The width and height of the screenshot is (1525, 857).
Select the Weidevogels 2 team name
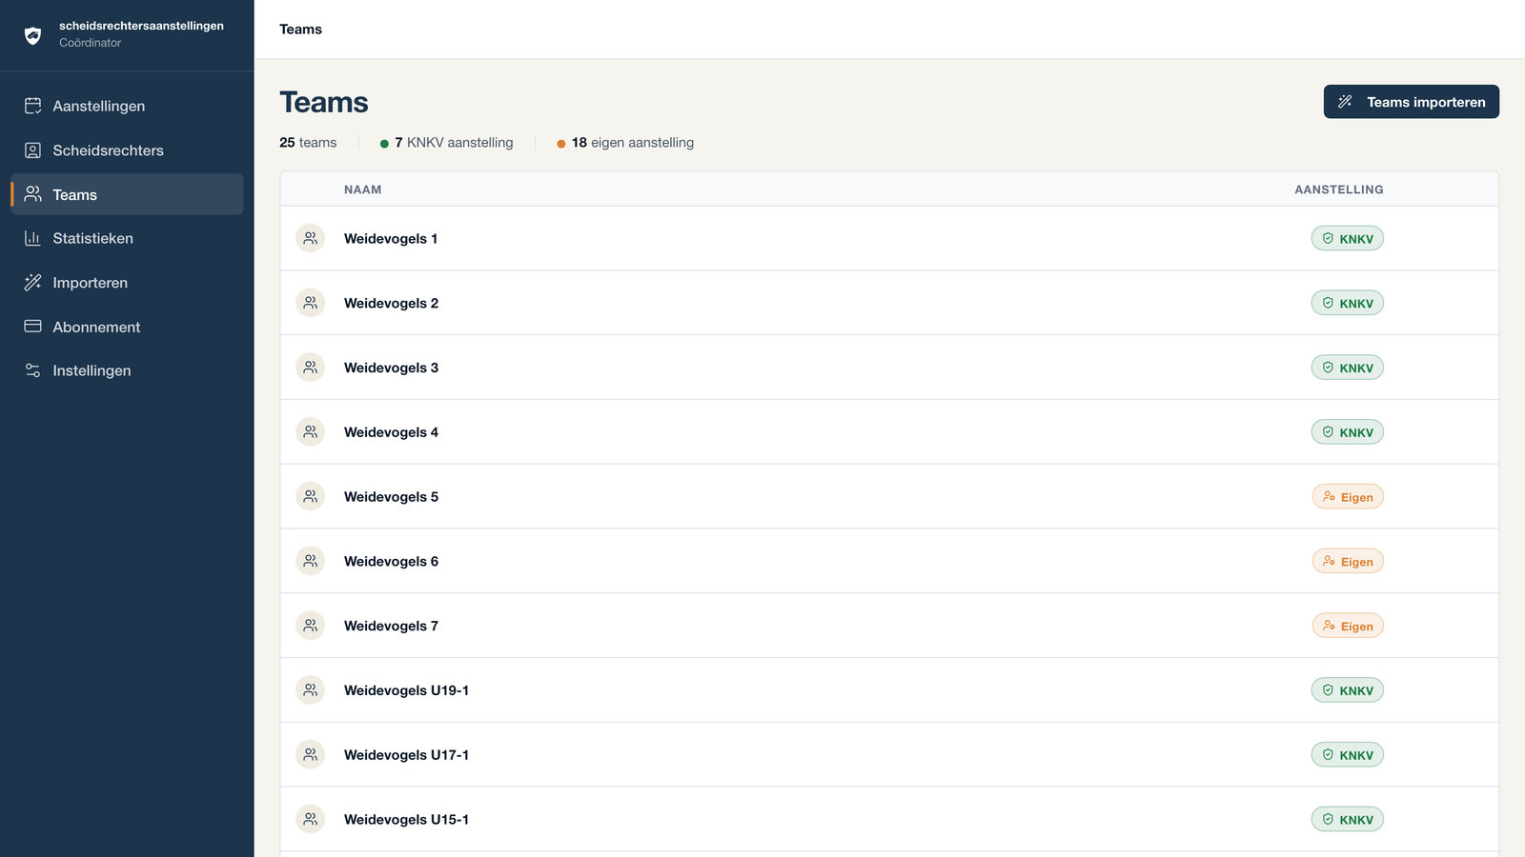[x=391, y=304]
